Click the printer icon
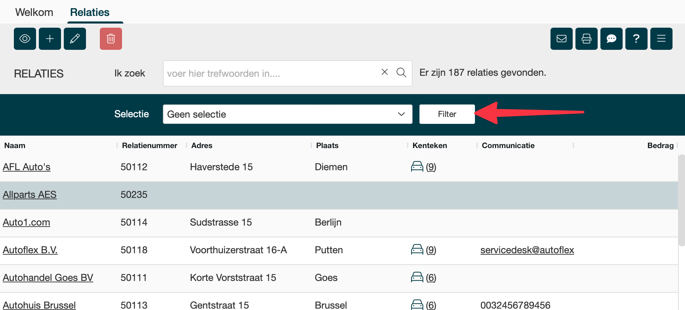The image size is (685, 310). (x=587, y=39)
